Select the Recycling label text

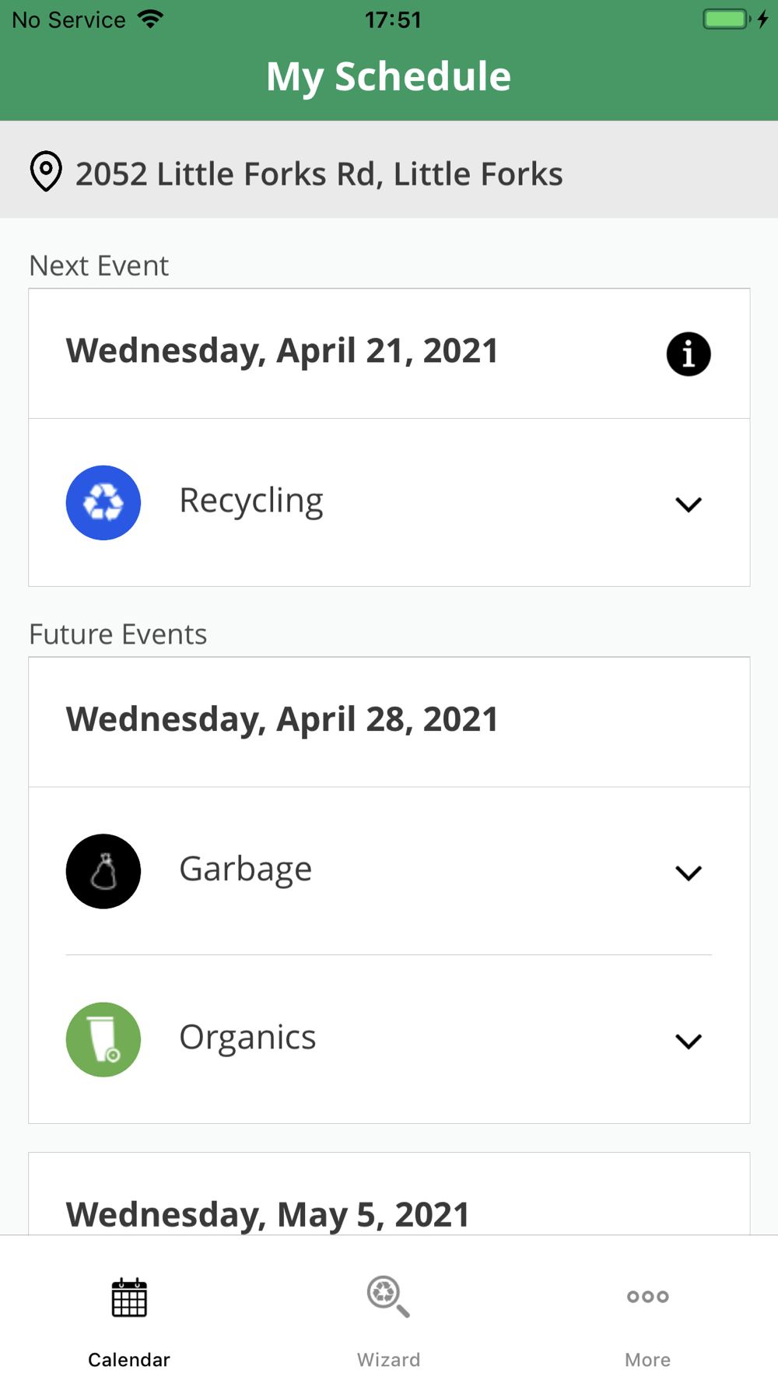tap(251, 501)
